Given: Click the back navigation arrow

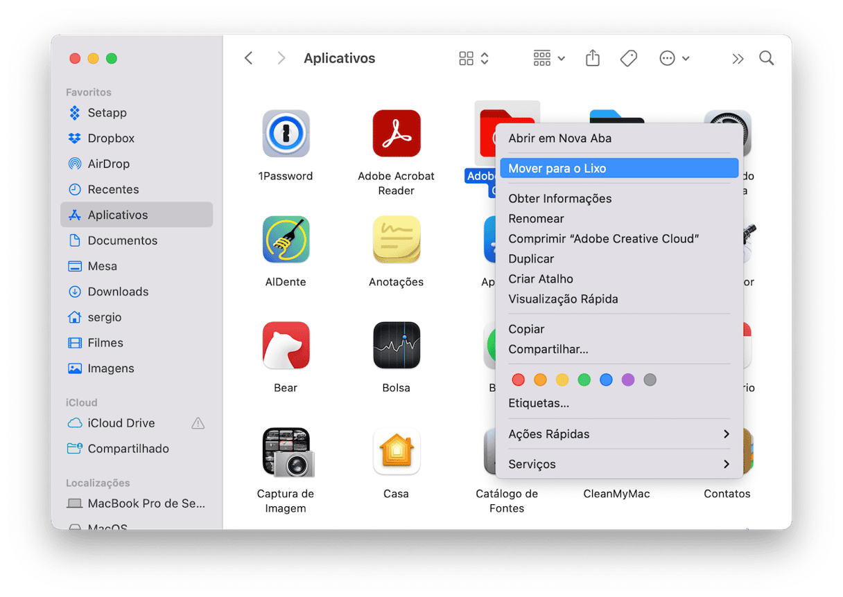Looking at the screenshot, I should tap(249, 59).
